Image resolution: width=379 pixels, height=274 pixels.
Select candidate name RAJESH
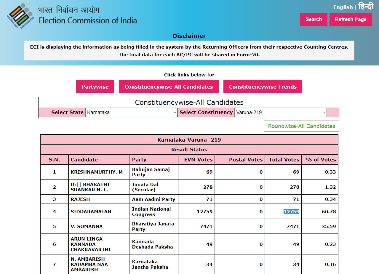click(x=80, y=199)
